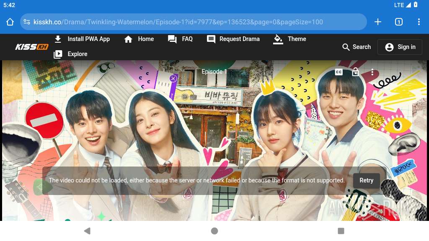Open video player three-dot options menu

372,72
